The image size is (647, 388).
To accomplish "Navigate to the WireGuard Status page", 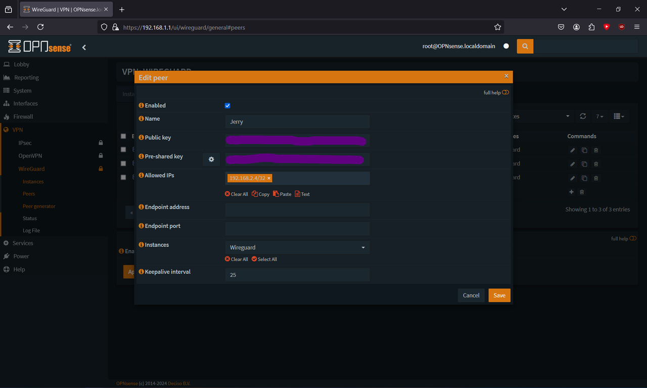I will click(x=29, y=218).
